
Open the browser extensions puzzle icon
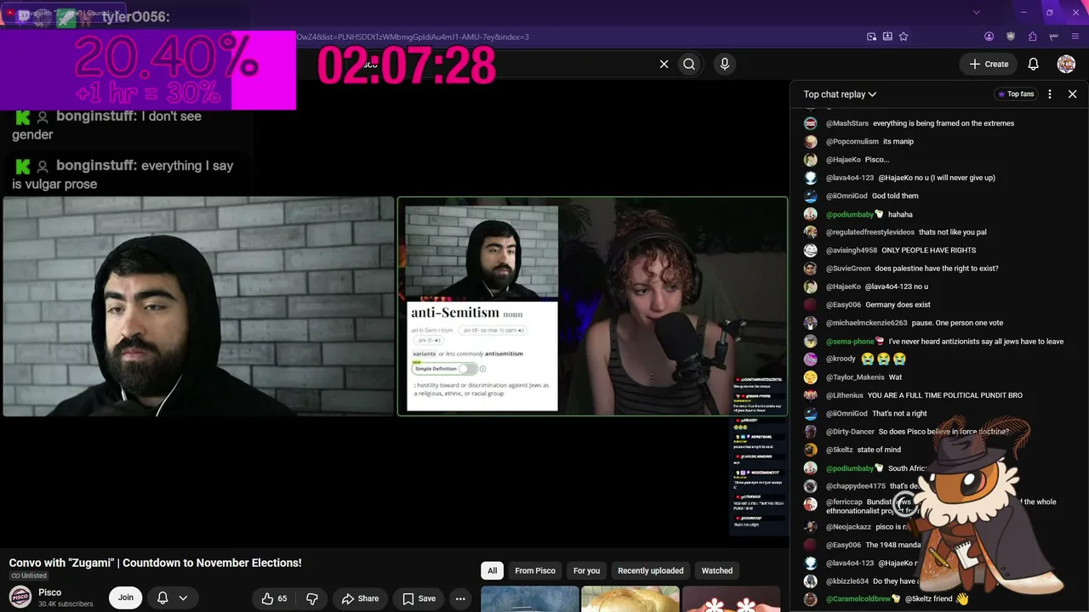coord(1032,37)
